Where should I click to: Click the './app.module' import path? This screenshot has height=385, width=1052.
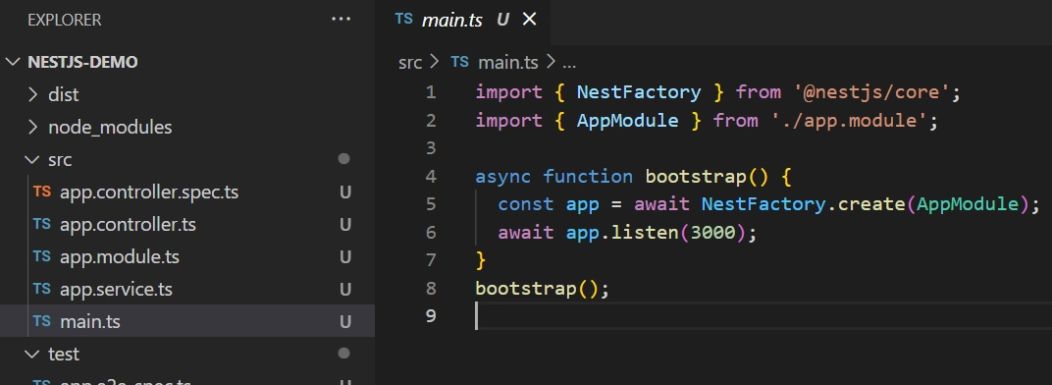coord(850,120)
